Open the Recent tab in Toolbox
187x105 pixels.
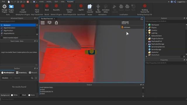tap(33, 73)
